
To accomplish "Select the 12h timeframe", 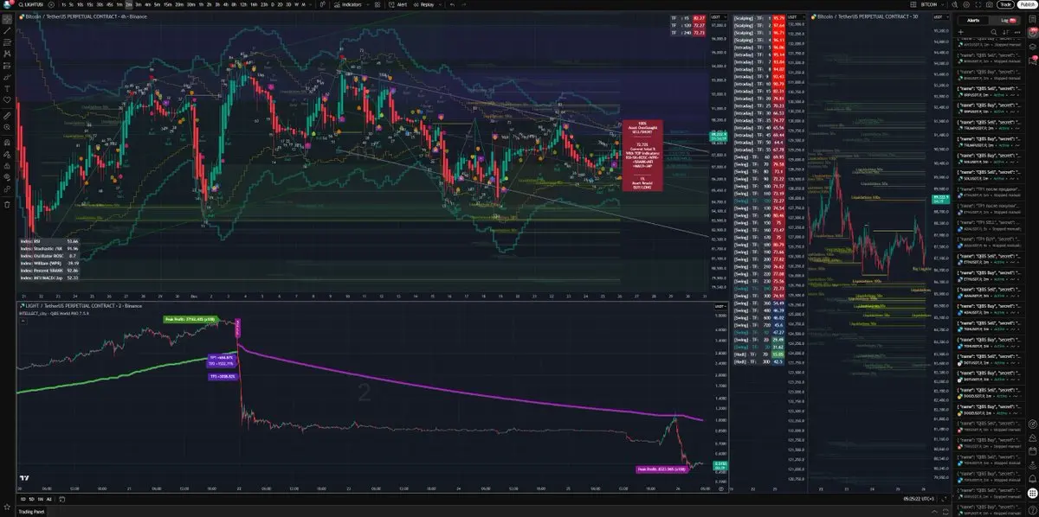I will click(x=245, y=4).
